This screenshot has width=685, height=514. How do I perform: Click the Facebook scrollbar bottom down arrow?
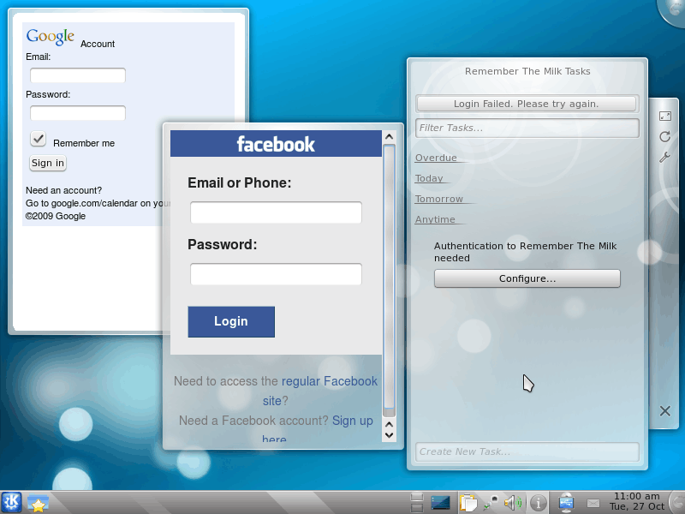tap(389, 435)
